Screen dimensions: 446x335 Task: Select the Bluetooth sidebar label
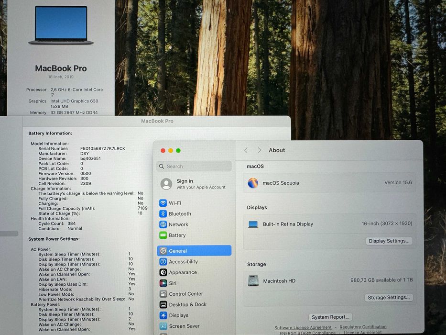tap(180, 213)
